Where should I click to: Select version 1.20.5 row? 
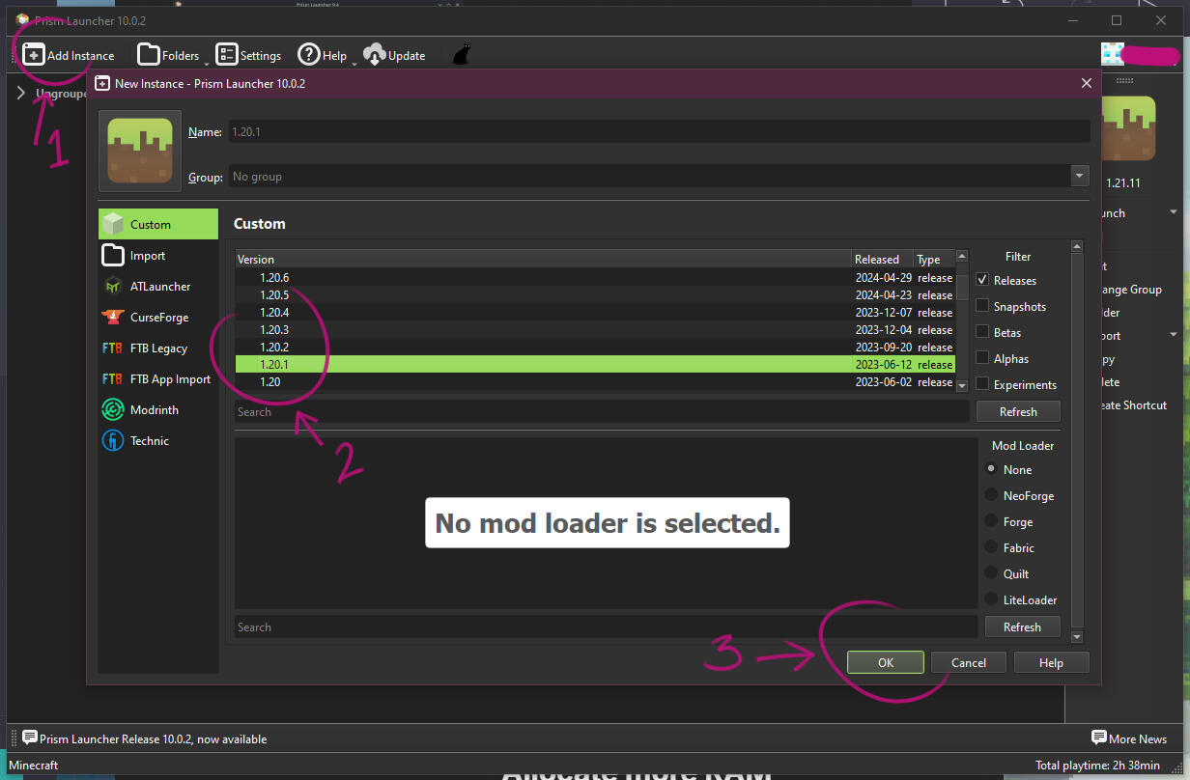[x=595, y=295]
